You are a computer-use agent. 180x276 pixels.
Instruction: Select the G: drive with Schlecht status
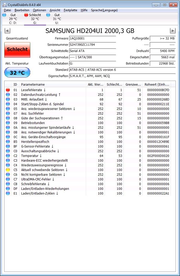pyautogui.click(x=35, y=19)
